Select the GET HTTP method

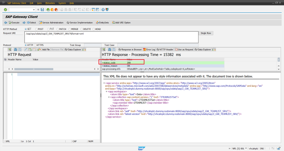pyautogui.click(x=26, y=29)
